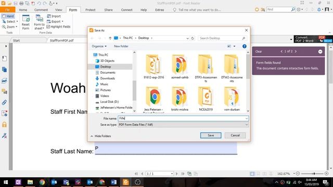Click the zoom slider handle
333x187 pixels.
[x=314, y=173]
